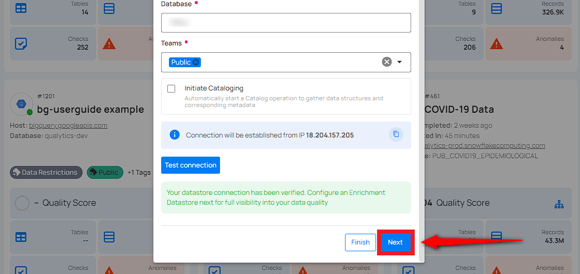Expand the +1 Tags indicator
Image resolution: width=580 pixels, height=274 pixels.
[x=139, y=173]
